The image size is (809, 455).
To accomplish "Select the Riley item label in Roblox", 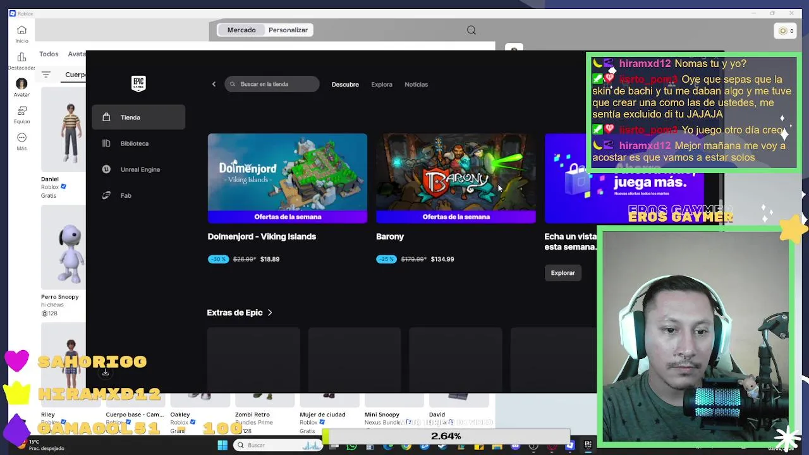I will click(x=48, y=415).
